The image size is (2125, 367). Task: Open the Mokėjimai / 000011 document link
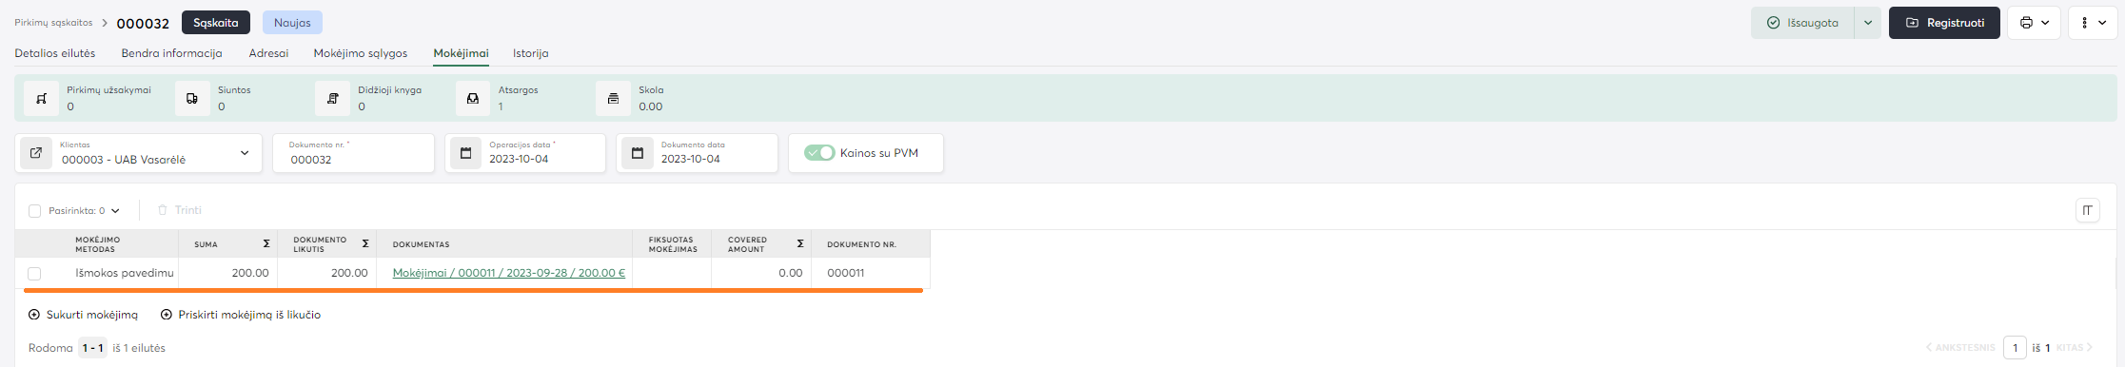pyautogui.click(x=509, y=273)
